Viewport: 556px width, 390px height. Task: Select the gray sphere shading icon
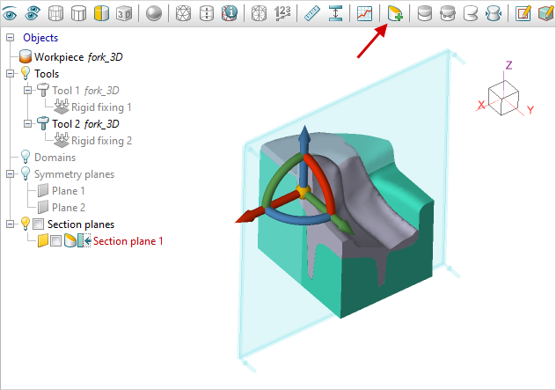point(153,13)
